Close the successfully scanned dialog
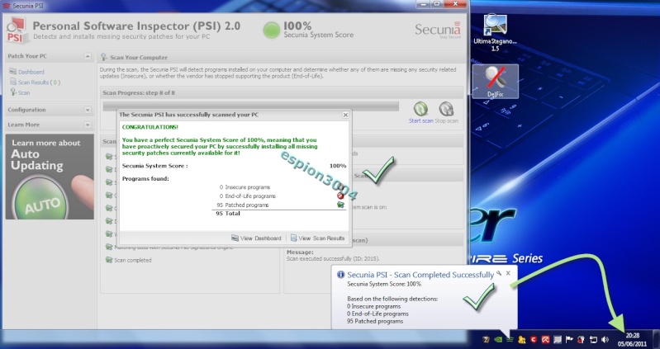Screen dimensions: 660x349 pyautogui.click(x=345, y=115)
